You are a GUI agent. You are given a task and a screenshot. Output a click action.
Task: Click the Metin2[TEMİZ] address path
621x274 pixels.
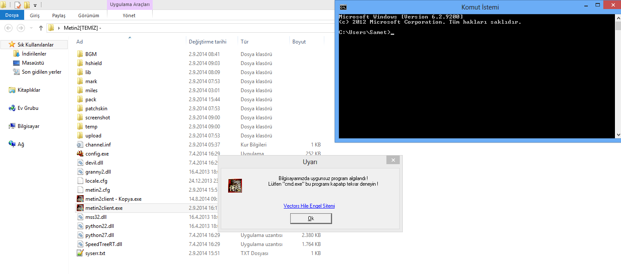(82, 28)
